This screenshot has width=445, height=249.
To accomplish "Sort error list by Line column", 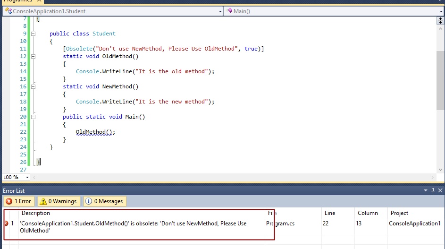I will [x=330, y=213].
